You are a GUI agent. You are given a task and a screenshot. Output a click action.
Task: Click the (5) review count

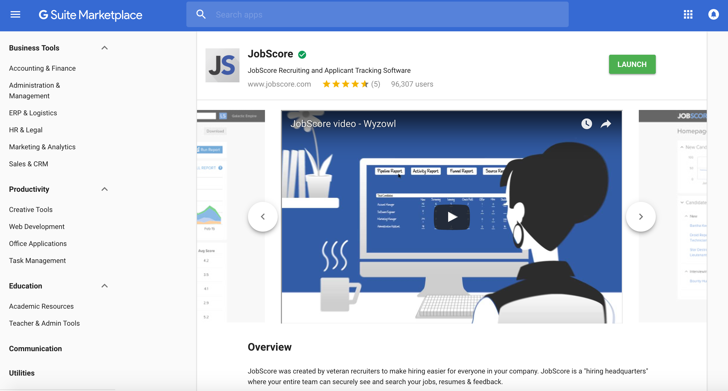click(376, 84)
